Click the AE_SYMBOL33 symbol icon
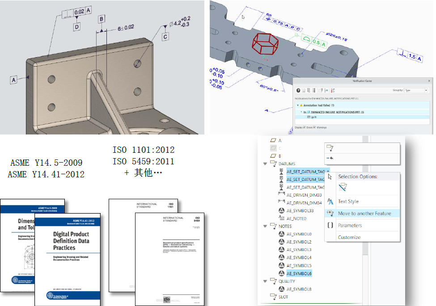Viewport: 436px width, 306px height. [x=281, y=210]
